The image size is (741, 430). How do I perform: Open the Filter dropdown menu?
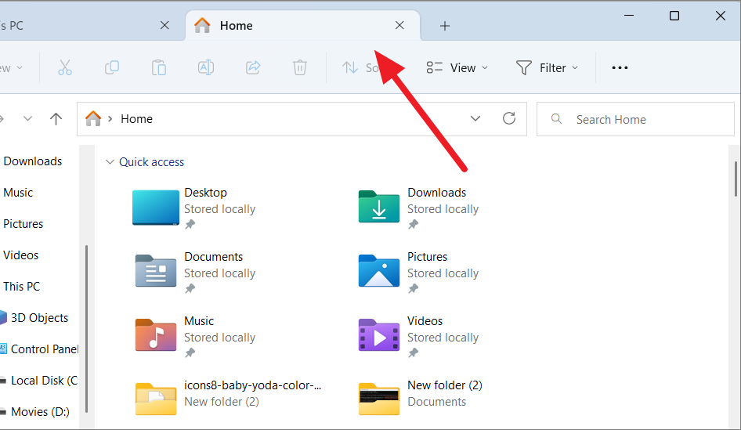[547, 67]
